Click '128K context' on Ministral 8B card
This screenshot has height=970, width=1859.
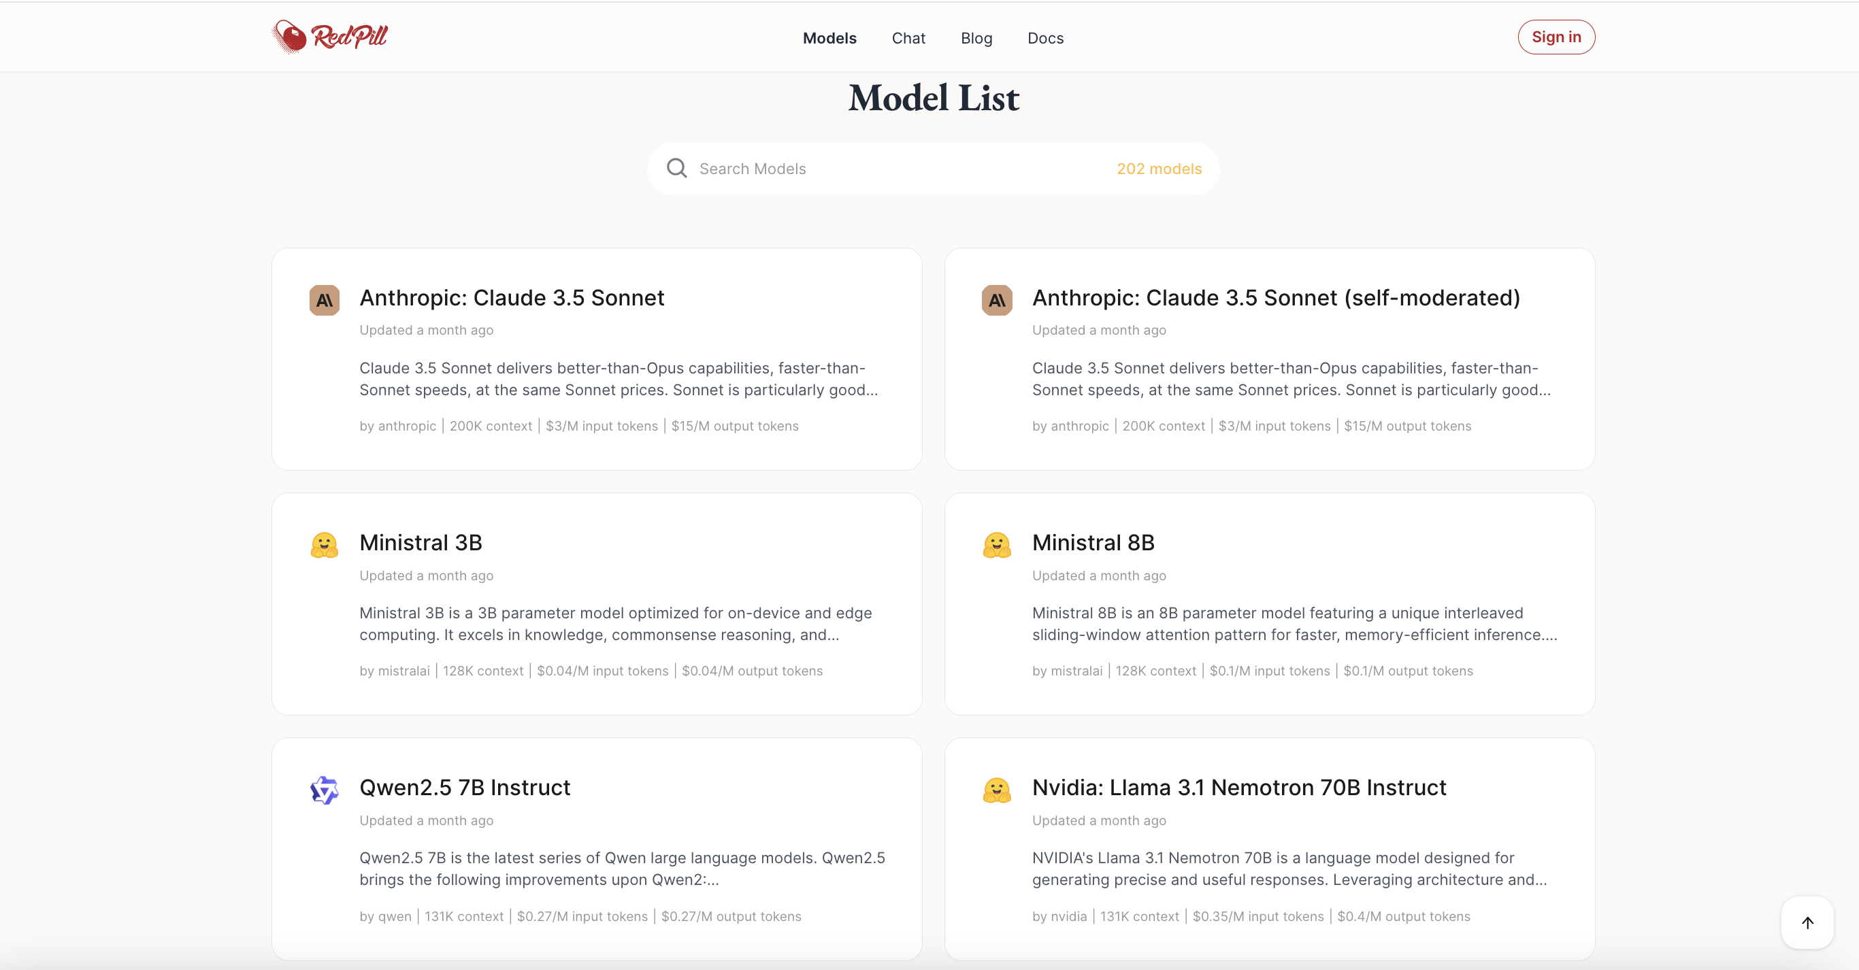1155,671
